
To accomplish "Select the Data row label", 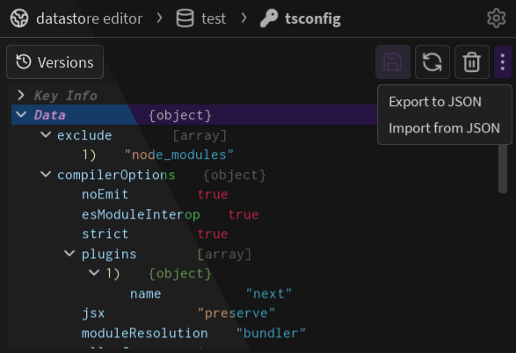I will [50, 115].
